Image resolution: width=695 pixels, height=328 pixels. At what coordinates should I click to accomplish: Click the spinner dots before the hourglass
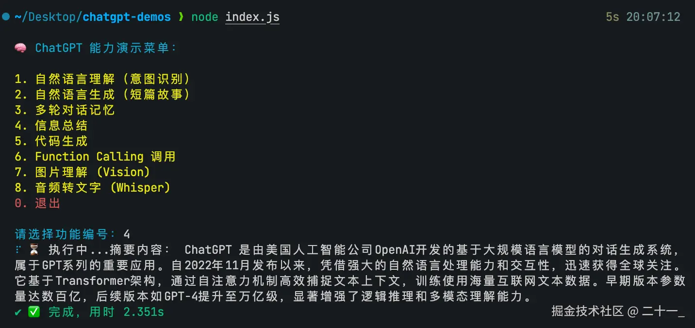[x=18, y=250]
